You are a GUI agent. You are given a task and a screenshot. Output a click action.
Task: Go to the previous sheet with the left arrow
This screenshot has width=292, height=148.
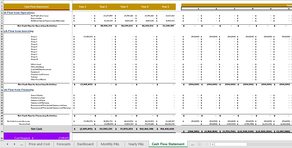pos(7,144)
